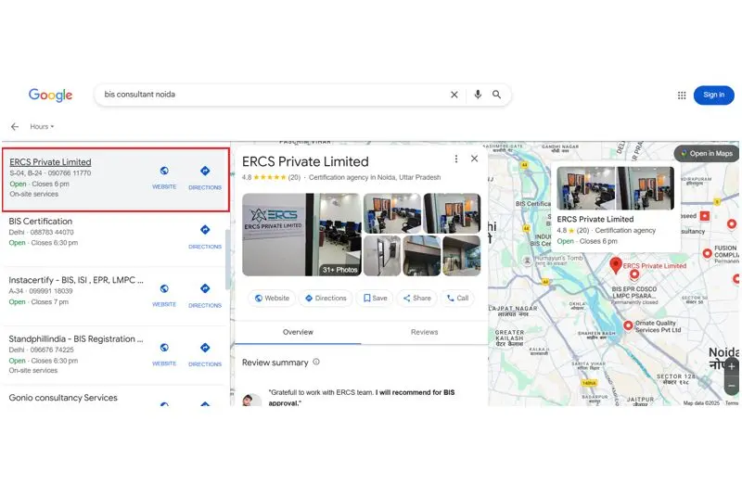This screenshot has width=742, height=484.
Task: Click Open in Maps button
Action: 707,153
